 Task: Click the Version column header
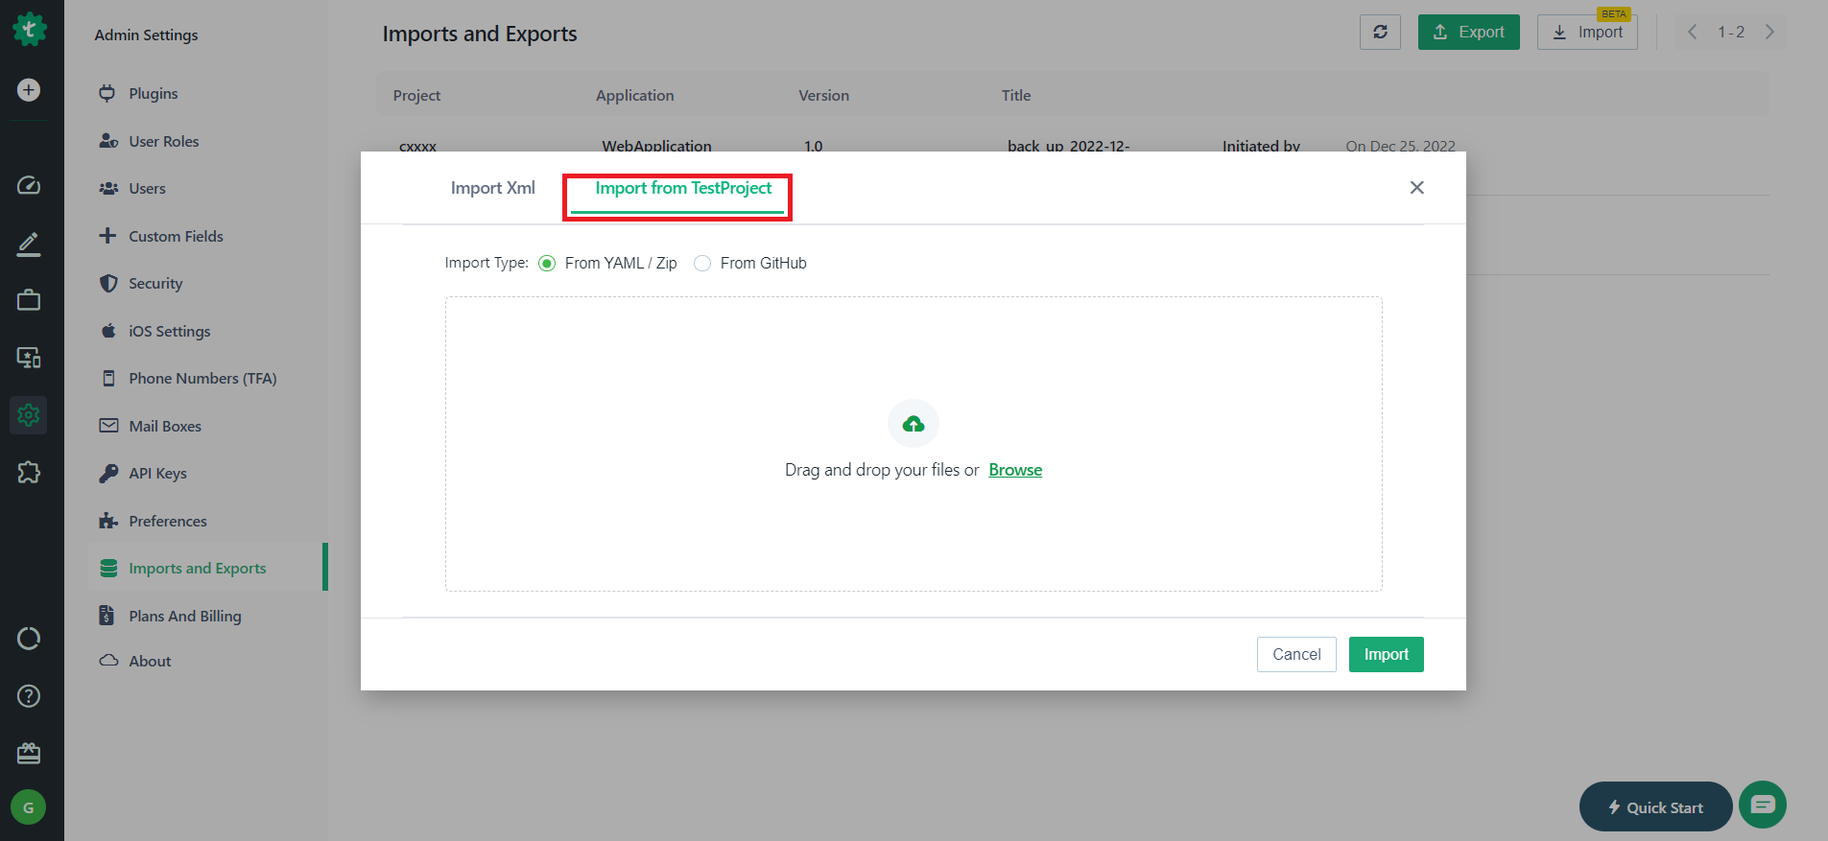coord(824,96)
